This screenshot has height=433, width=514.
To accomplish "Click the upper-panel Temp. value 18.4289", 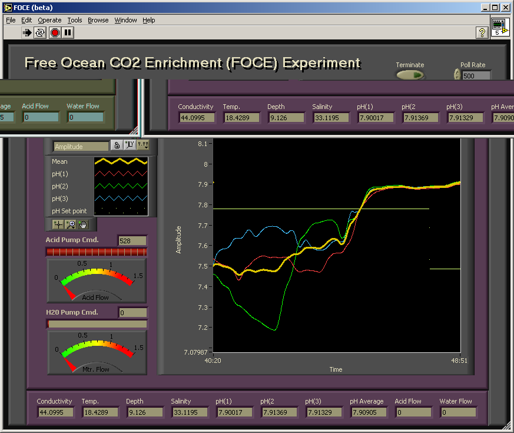I will [241, 118].
